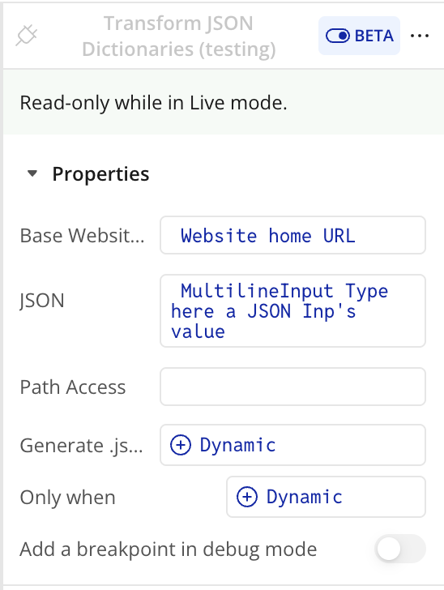Screen dimensions: 444x590
Task: Click plus icon in Generate .js Dynamic field
Action: pyautogui.click(x=181, y=445)
